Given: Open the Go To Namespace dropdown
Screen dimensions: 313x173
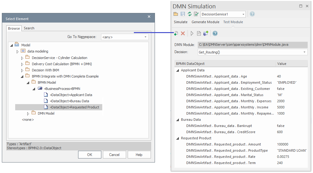Looking at the screenshot, I should coord(145,37).
